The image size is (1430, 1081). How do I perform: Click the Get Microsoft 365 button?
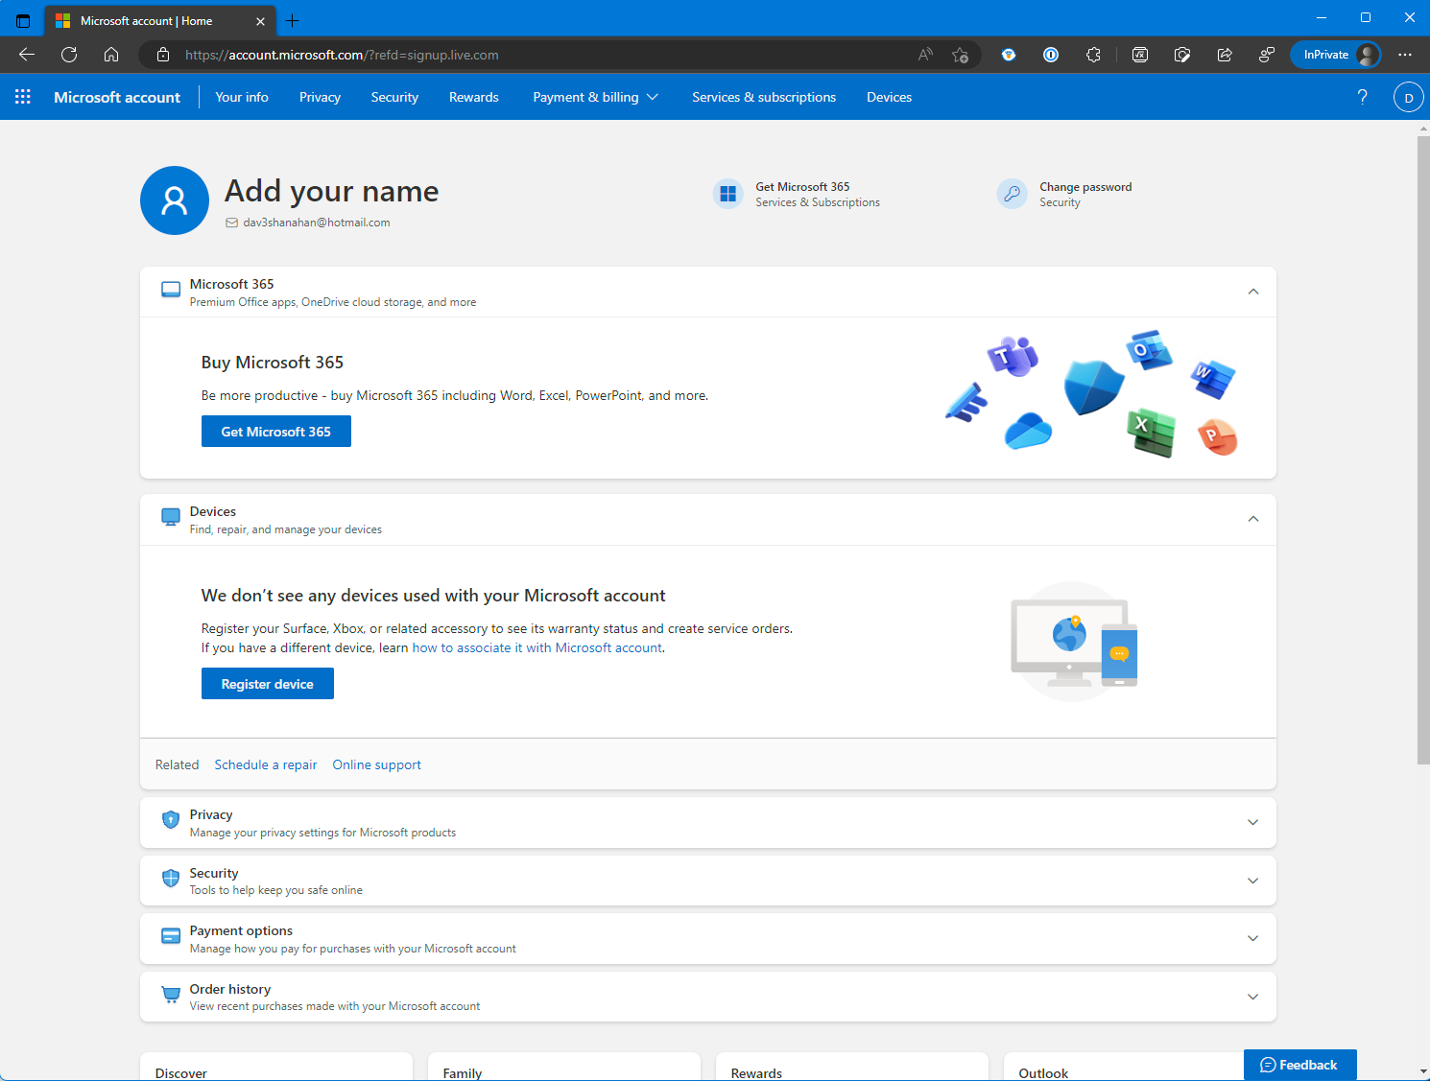276,432
